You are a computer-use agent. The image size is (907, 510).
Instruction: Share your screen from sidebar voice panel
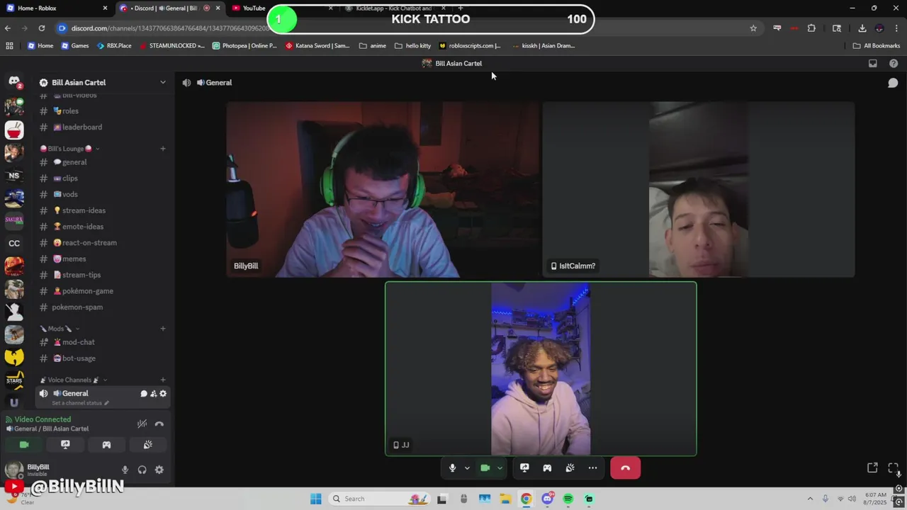tap(65, 445)
